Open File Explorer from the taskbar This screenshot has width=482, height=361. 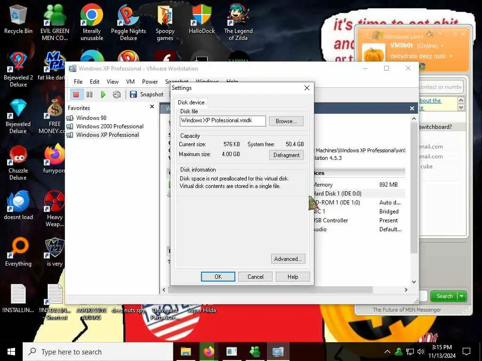tap(185, 352)
